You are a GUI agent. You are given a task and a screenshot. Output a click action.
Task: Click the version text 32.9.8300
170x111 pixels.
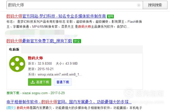tap(45, 63)
